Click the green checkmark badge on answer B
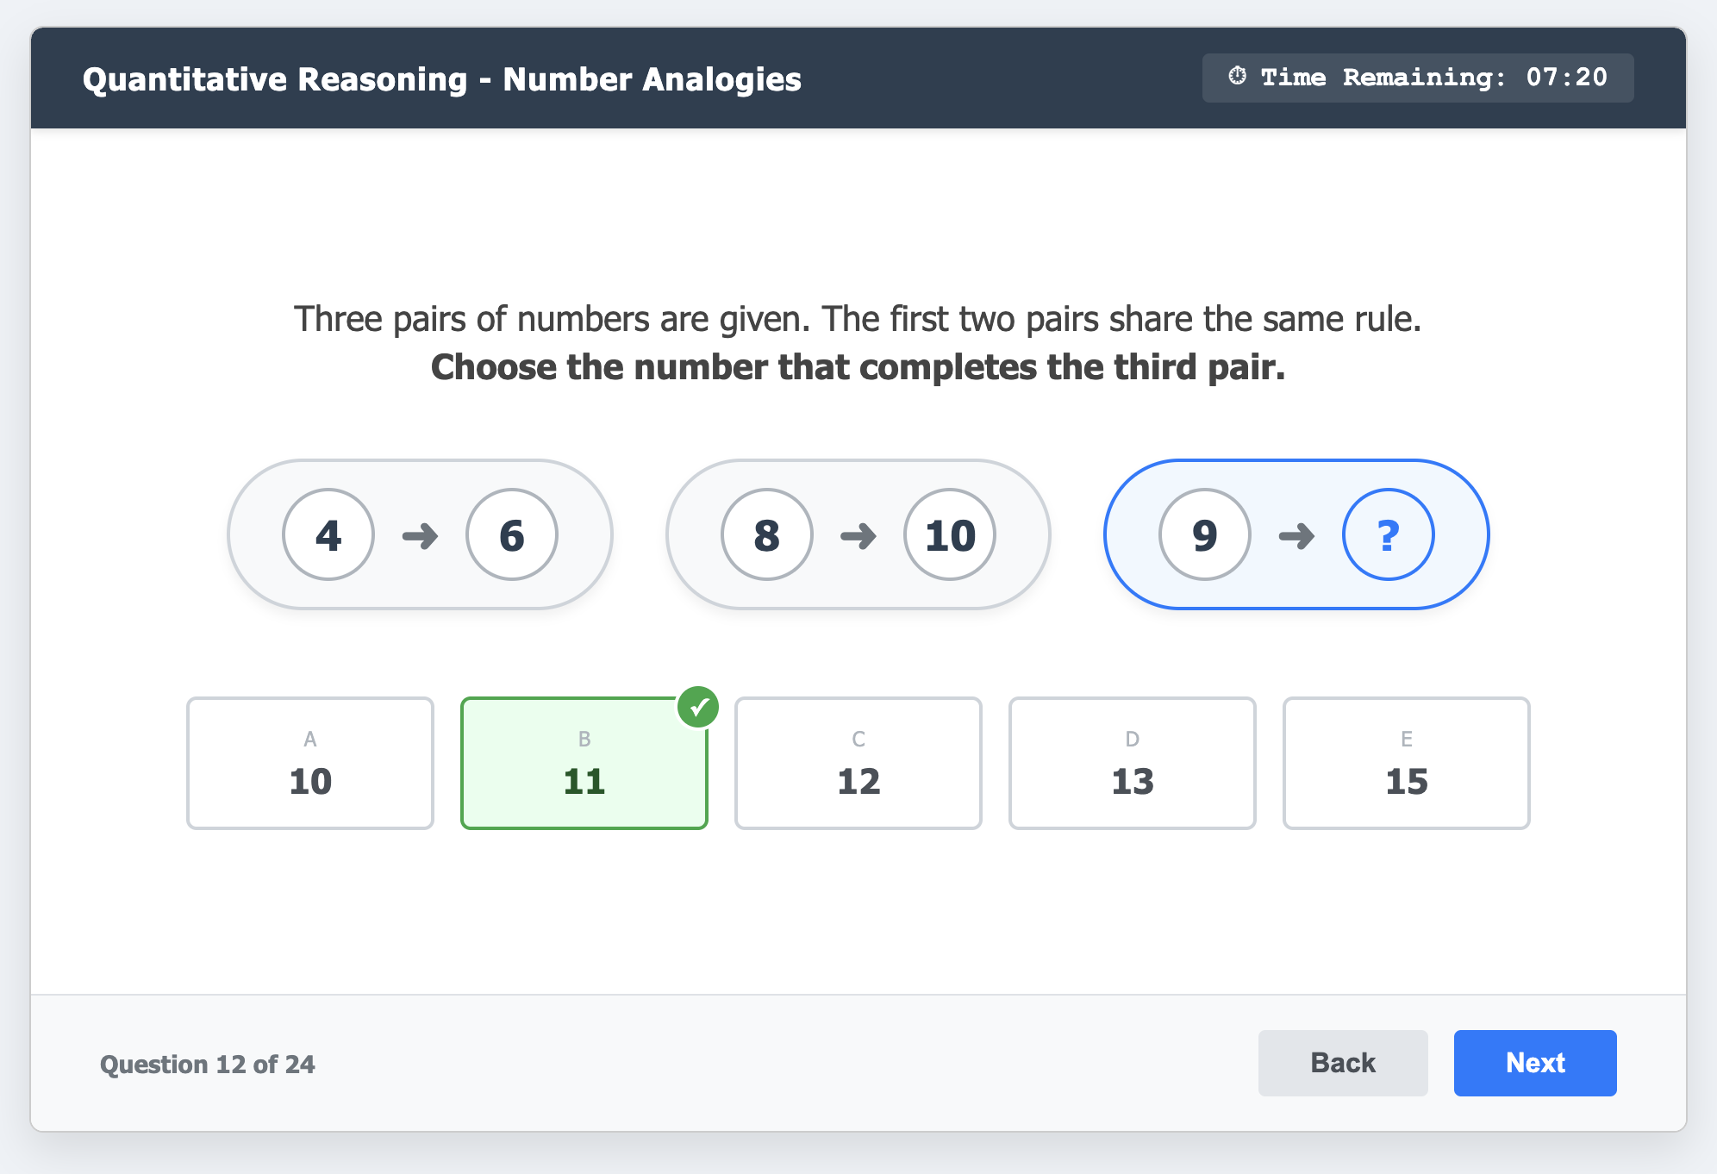 (698, 708)
